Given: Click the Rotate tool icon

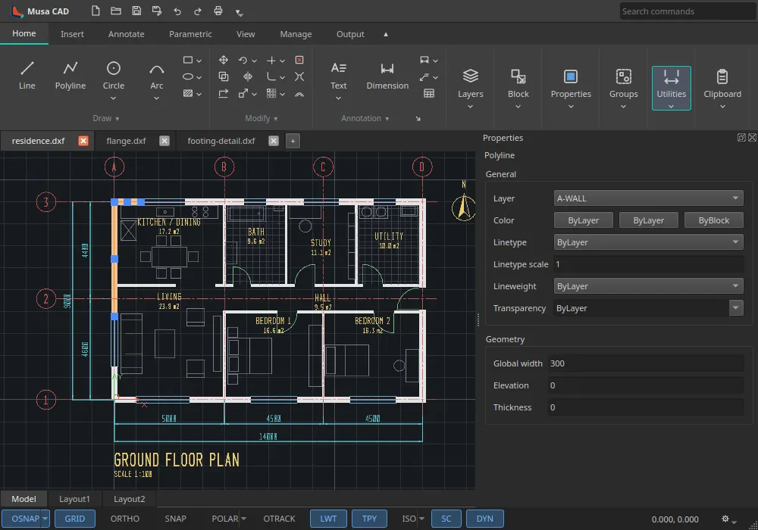Looking at the screenshot, I should [243, 60].
